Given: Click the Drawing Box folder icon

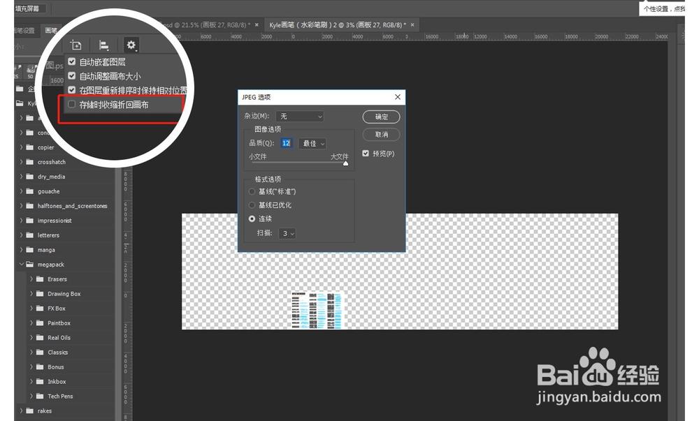Looking at the screenshot, I should pyautogui.click(x=40, y=294).
